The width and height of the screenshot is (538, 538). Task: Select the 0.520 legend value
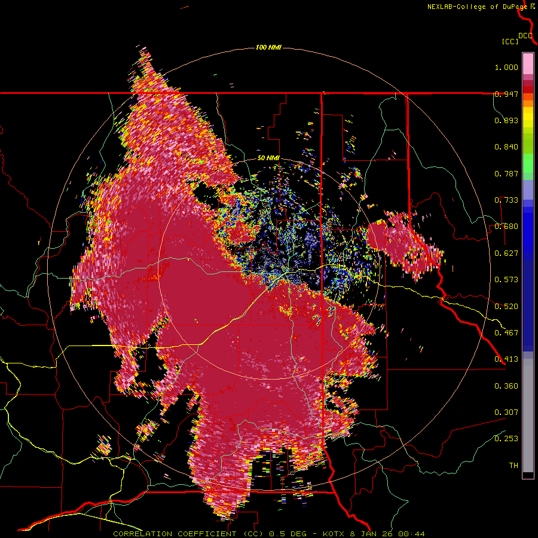(x=506, y=306)
